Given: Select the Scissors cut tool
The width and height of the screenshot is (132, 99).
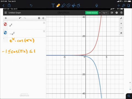Looking at the screenshot, I should click(73, 5).
